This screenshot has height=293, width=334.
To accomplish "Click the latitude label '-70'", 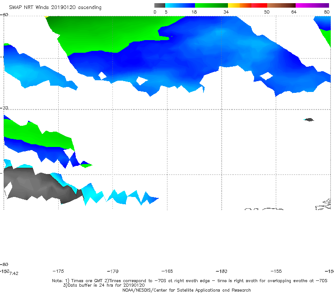I will click(x=4, y=108).
